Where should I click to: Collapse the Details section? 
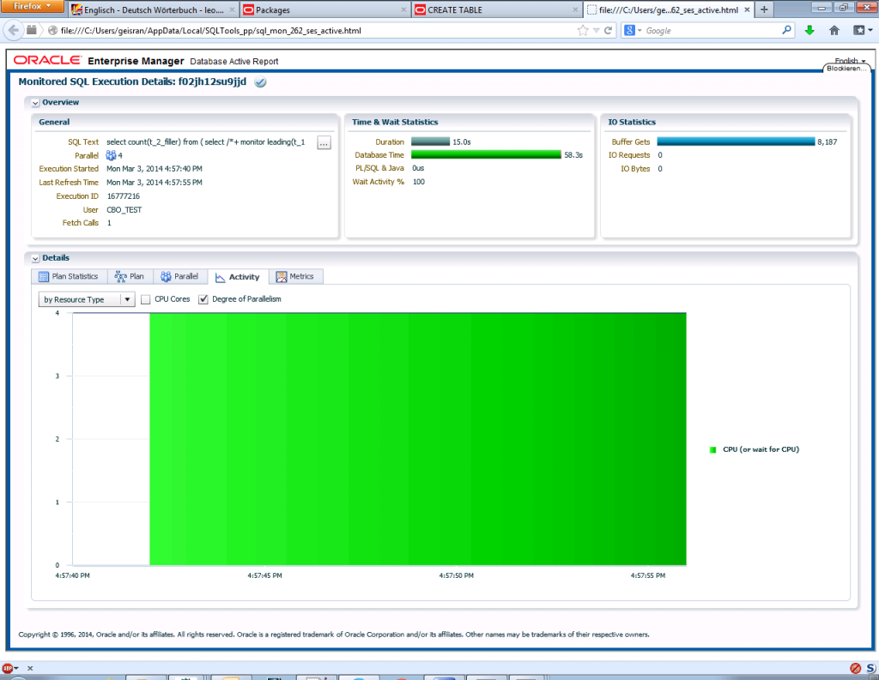(35, 258)
